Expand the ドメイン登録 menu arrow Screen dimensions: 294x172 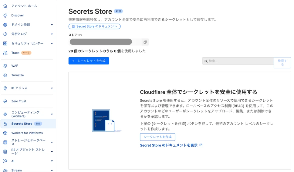pyautogui.click(x=52, y=25)
